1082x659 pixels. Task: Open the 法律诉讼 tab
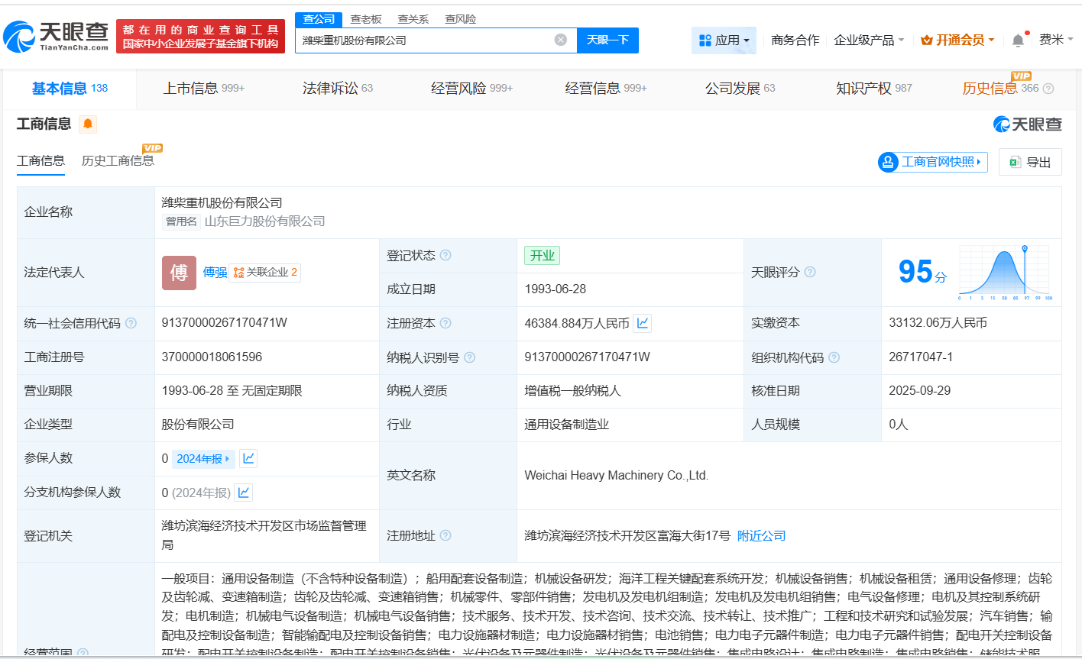pos(329,88)
